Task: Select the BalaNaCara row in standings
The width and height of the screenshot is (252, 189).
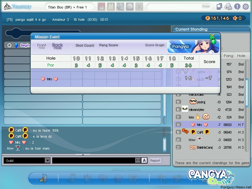Action: click(209, 147)
